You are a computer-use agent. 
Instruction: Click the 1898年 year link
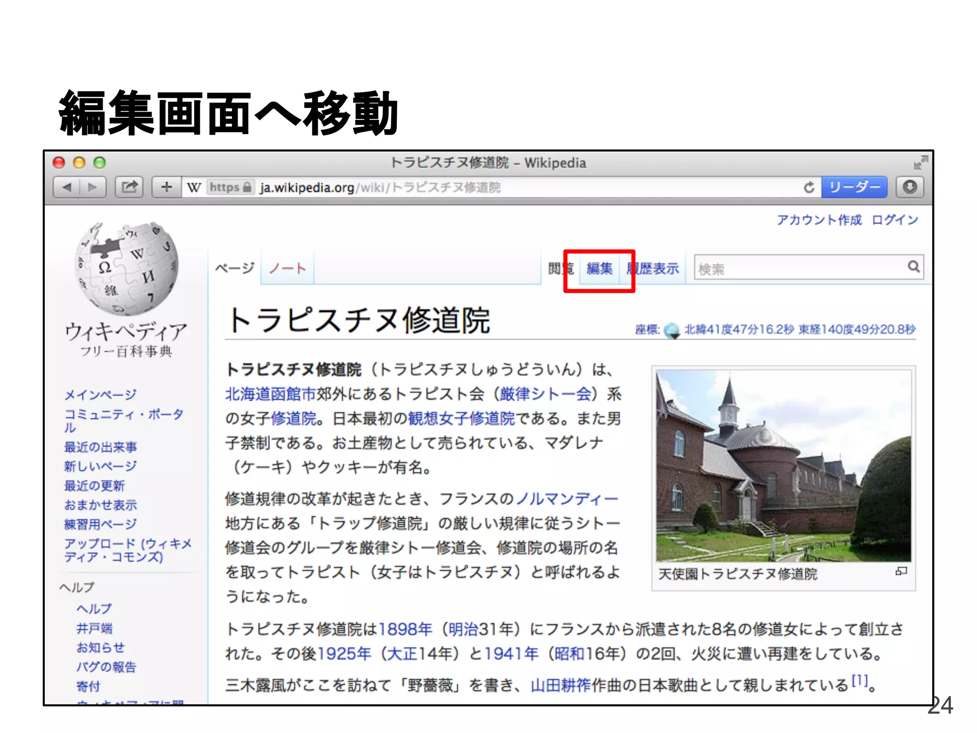(x=405, y=629)
